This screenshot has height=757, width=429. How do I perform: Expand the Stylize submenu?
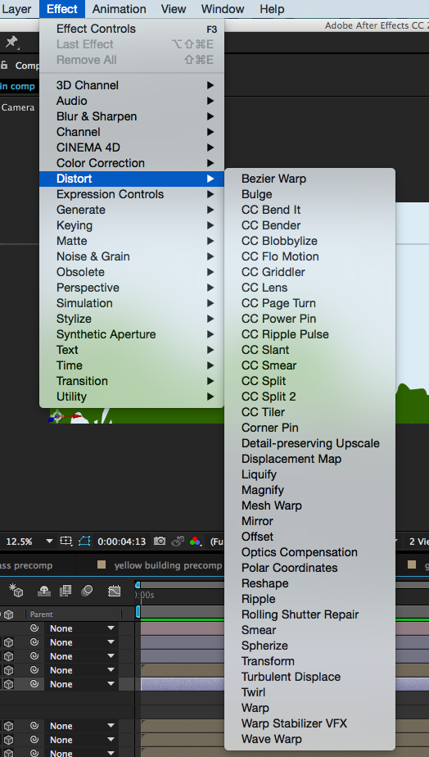click(132, 319)
